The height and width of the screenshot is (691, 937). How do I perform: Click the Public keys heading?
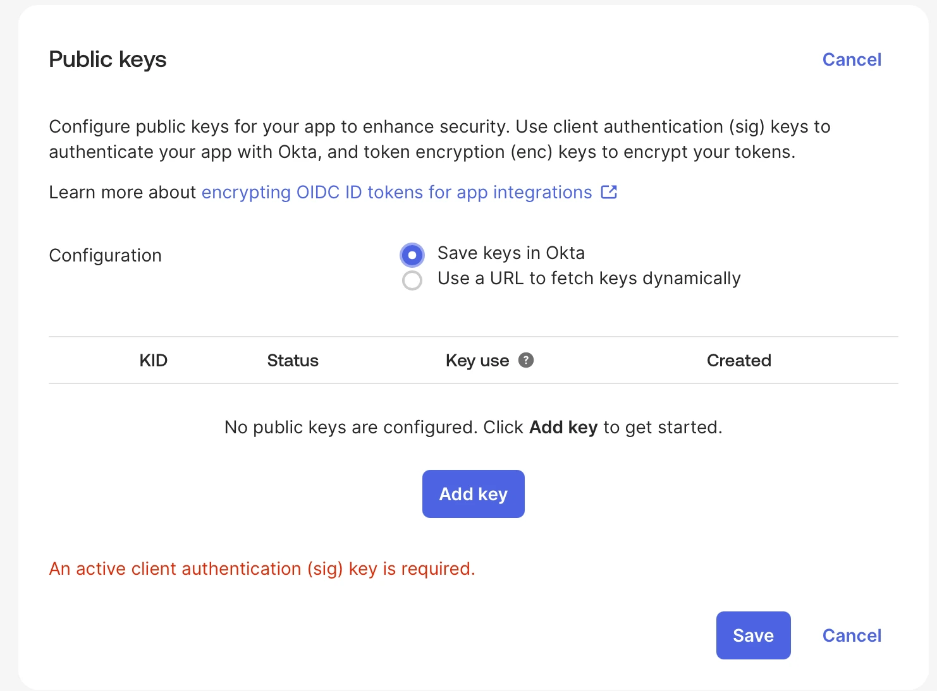click(x=107, y=59)
